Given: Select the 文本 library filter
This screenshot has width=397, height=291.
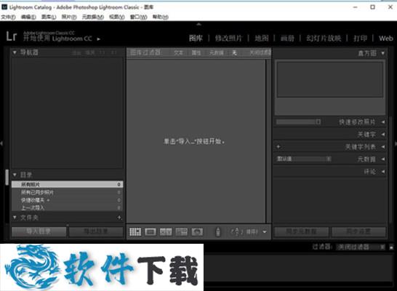Looking at the screenshot, I should 178,52.
